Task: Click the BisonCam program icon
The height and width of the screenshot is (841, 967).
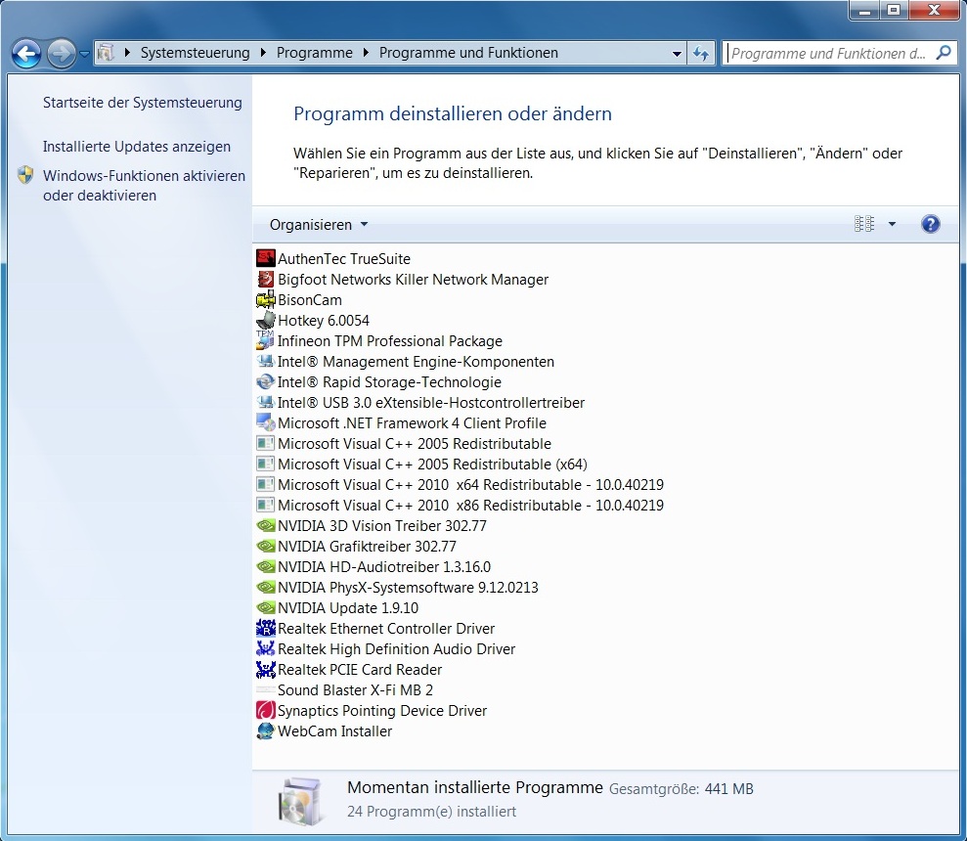Action: [265, 300]
